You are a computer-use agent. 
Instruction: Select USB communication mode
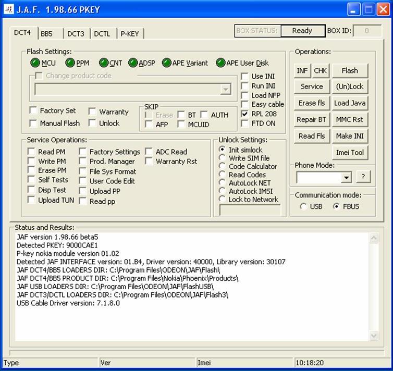[x=303, y=206]
